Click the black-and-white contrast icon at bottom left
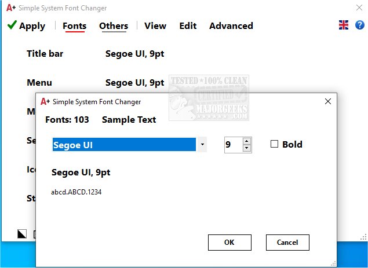Viewport: 368px width, 268px height. [x=22, y=233]
